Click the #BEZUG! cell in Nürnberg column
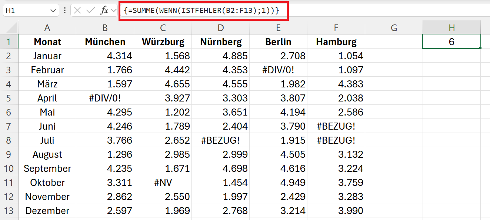This screenshot has width=490, height=220. pos(220,140)
